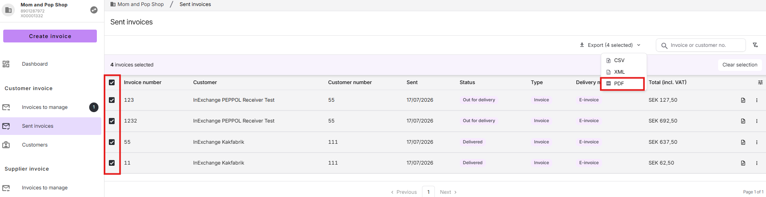
Task: Click the company building icon in the sidebar header
Action: click(x=8, y=10)
